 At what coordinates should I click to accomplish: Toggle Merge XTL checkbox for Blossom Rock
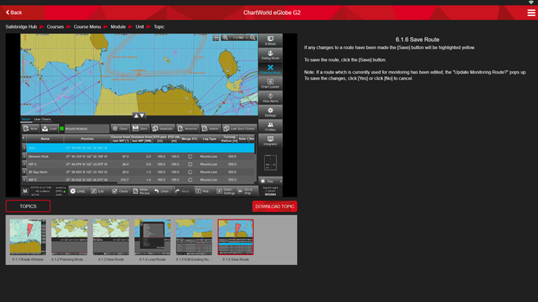click(190, 156)
